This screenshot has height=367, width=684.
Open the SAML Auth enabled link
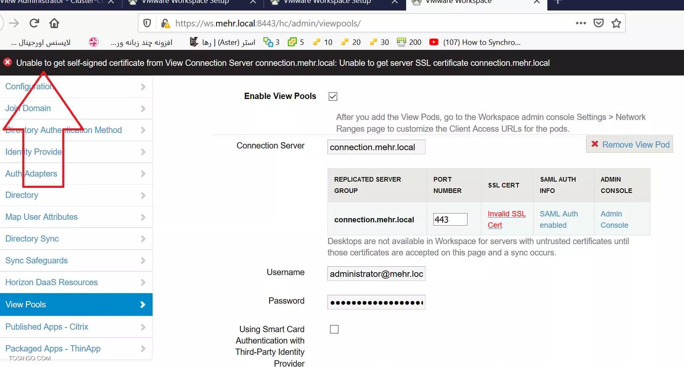[x=559, y=219]
